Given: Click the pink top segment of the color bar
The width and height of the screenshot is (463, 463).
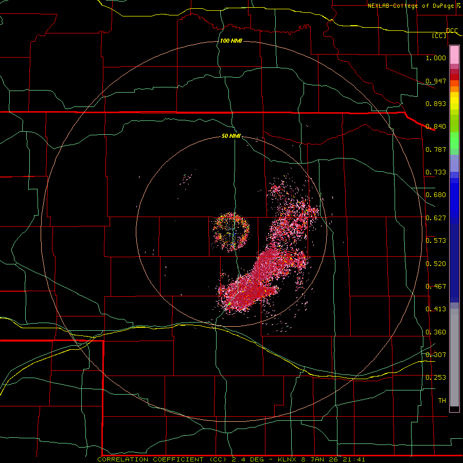Looking at the screenshot, I should [454, 55].
